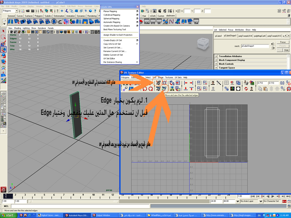Paste UVs using the clipboard icon
The width and height of the screenshot is (291, 218).
[266, 89]
